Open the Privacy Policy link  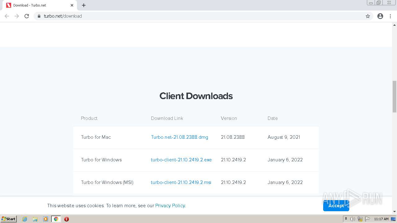[x=170, y=206]
